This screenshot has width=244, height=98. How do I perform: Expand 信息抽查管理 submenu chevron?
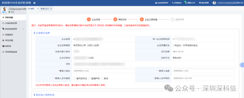(23, 29)
